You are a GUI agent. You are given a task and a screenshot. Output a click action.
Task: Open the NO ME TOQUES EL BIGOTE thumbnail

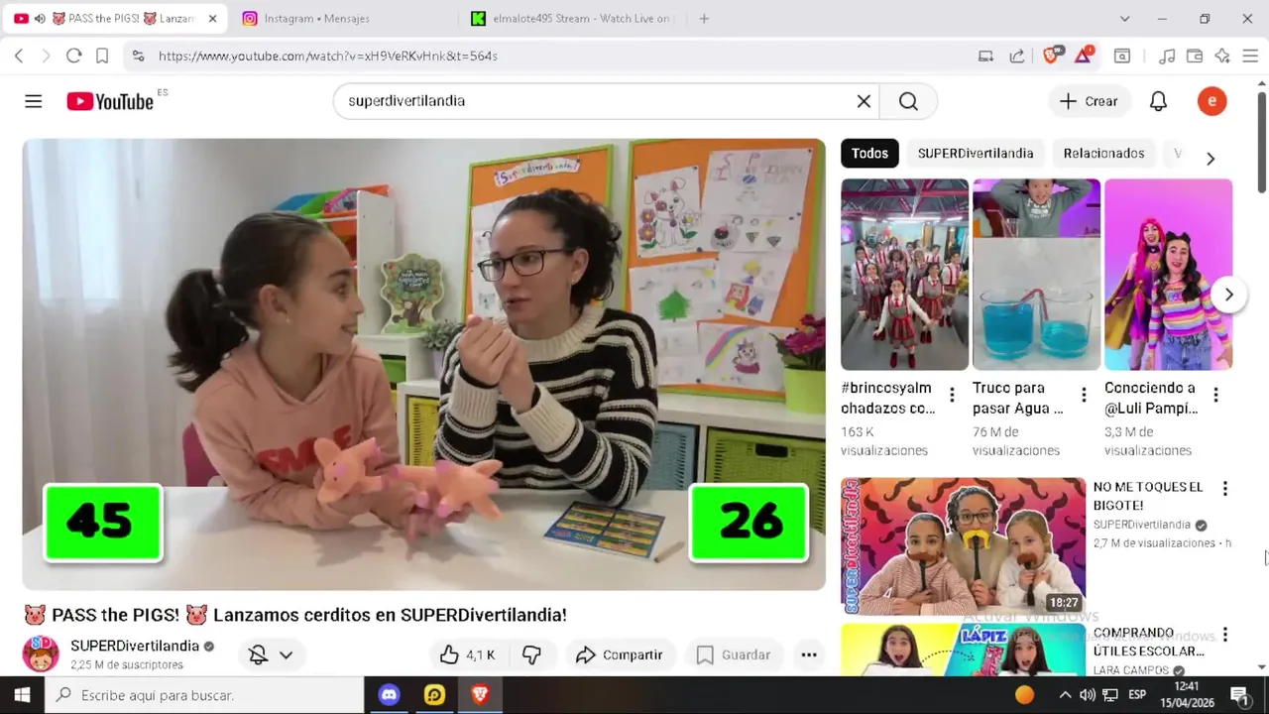tap(963, 545)
